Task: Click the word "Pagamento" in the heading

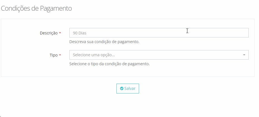Action: click(x=56, y=8)
